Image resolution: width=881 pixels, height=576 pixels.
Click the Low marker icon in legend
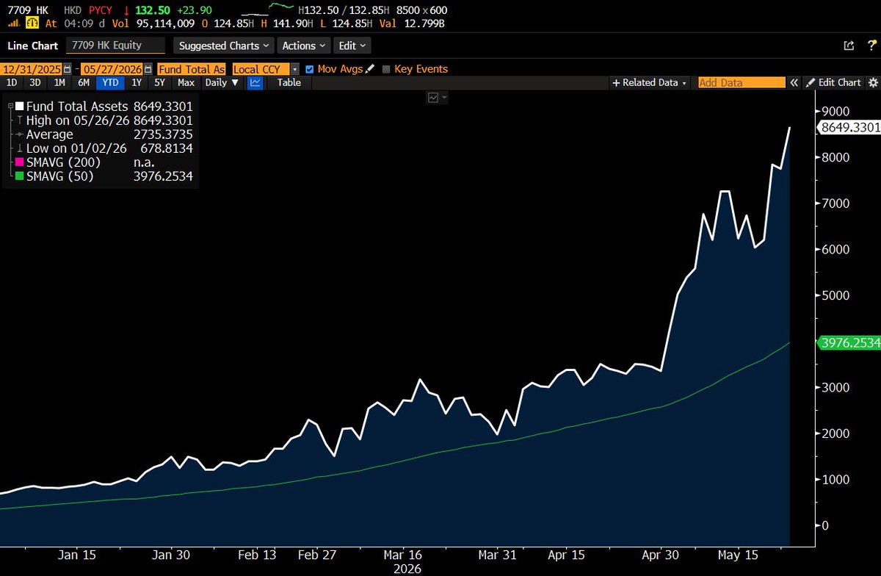click(19, 148)
